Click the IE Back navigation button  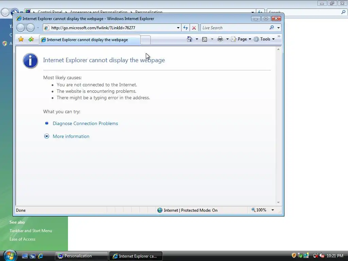[20, 28]
